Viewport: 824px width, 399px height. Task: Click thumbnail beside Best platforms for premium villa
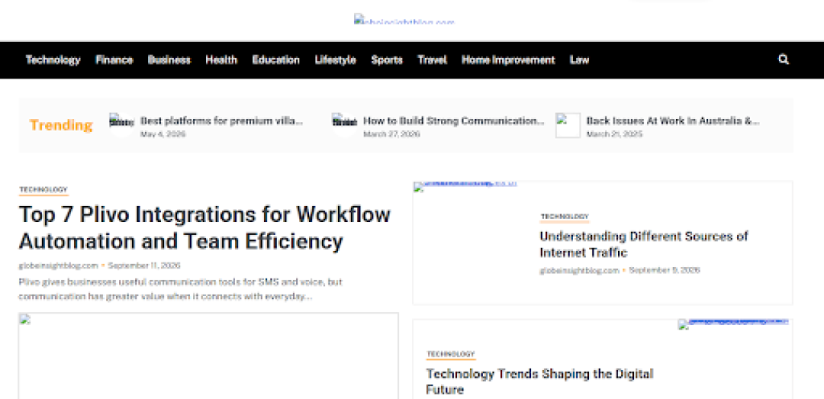[x=121, y=125]
